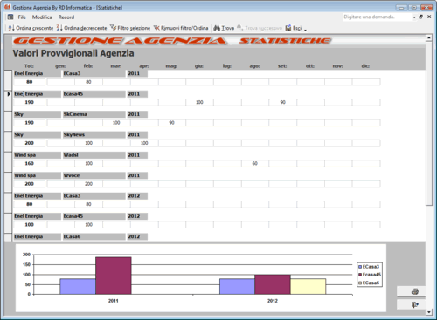The height and width of the screenshot is (320, 437).
Task: Click the vertical scrollbar thumb
Action: pos(428,124)
